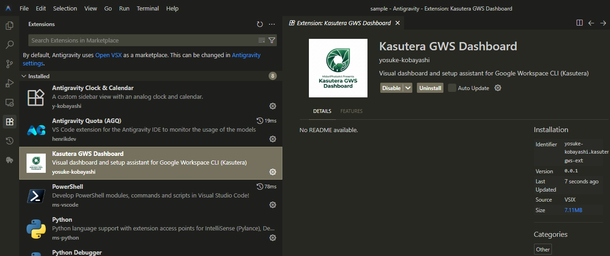Click the Other category tag

(x=543, y=249)
